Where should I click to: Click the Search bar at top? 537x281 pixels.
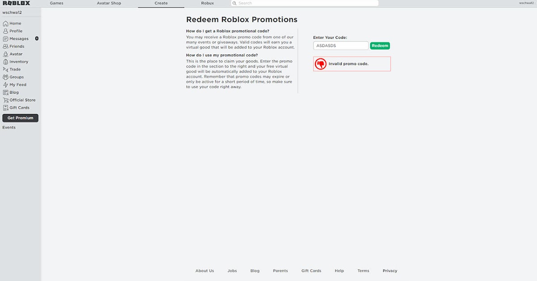tap(305, 3)
